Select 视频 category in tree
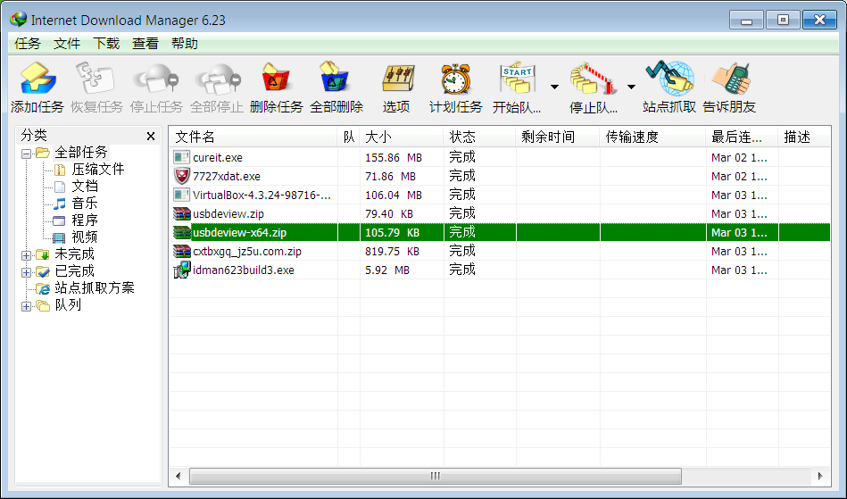Viewport: 847px width, 499px height. (85, 237)
